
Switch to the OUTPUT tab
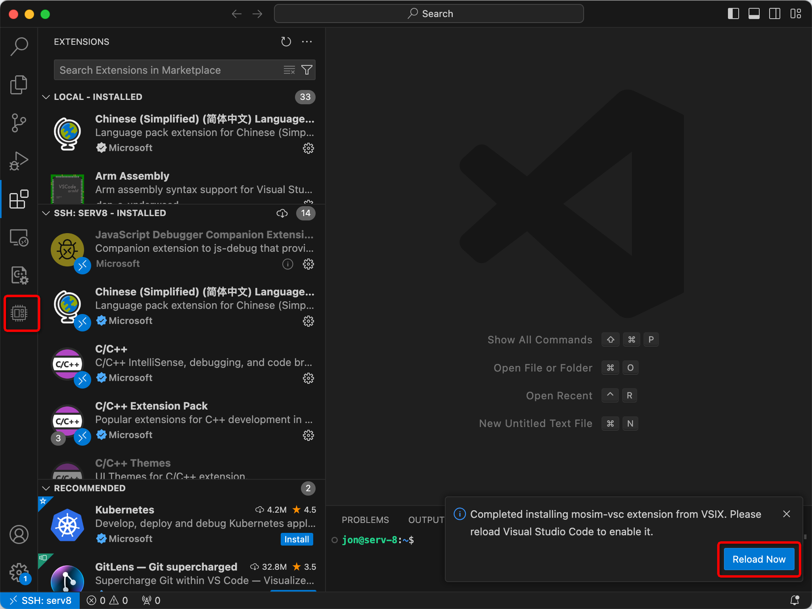point(426,520)
